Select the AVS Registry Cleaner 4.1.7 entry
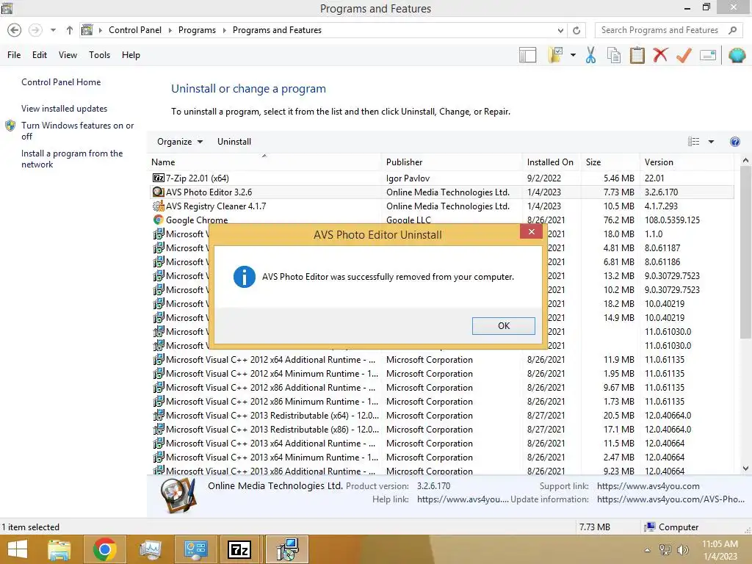 point(441,206)
